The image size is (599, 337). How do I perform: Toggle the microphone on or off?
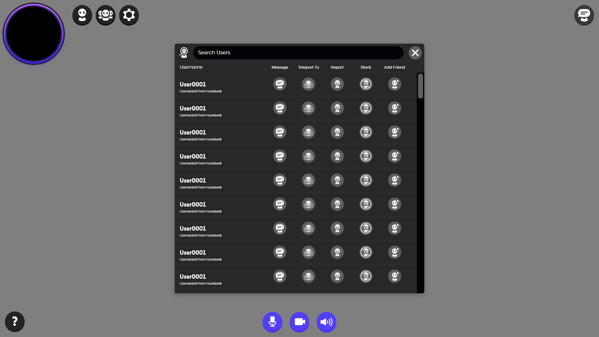point(272,322)
